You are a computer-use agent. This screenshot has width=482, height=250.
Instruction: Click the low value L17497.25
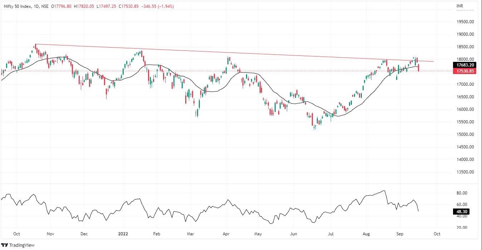click(x=107, y=6)
